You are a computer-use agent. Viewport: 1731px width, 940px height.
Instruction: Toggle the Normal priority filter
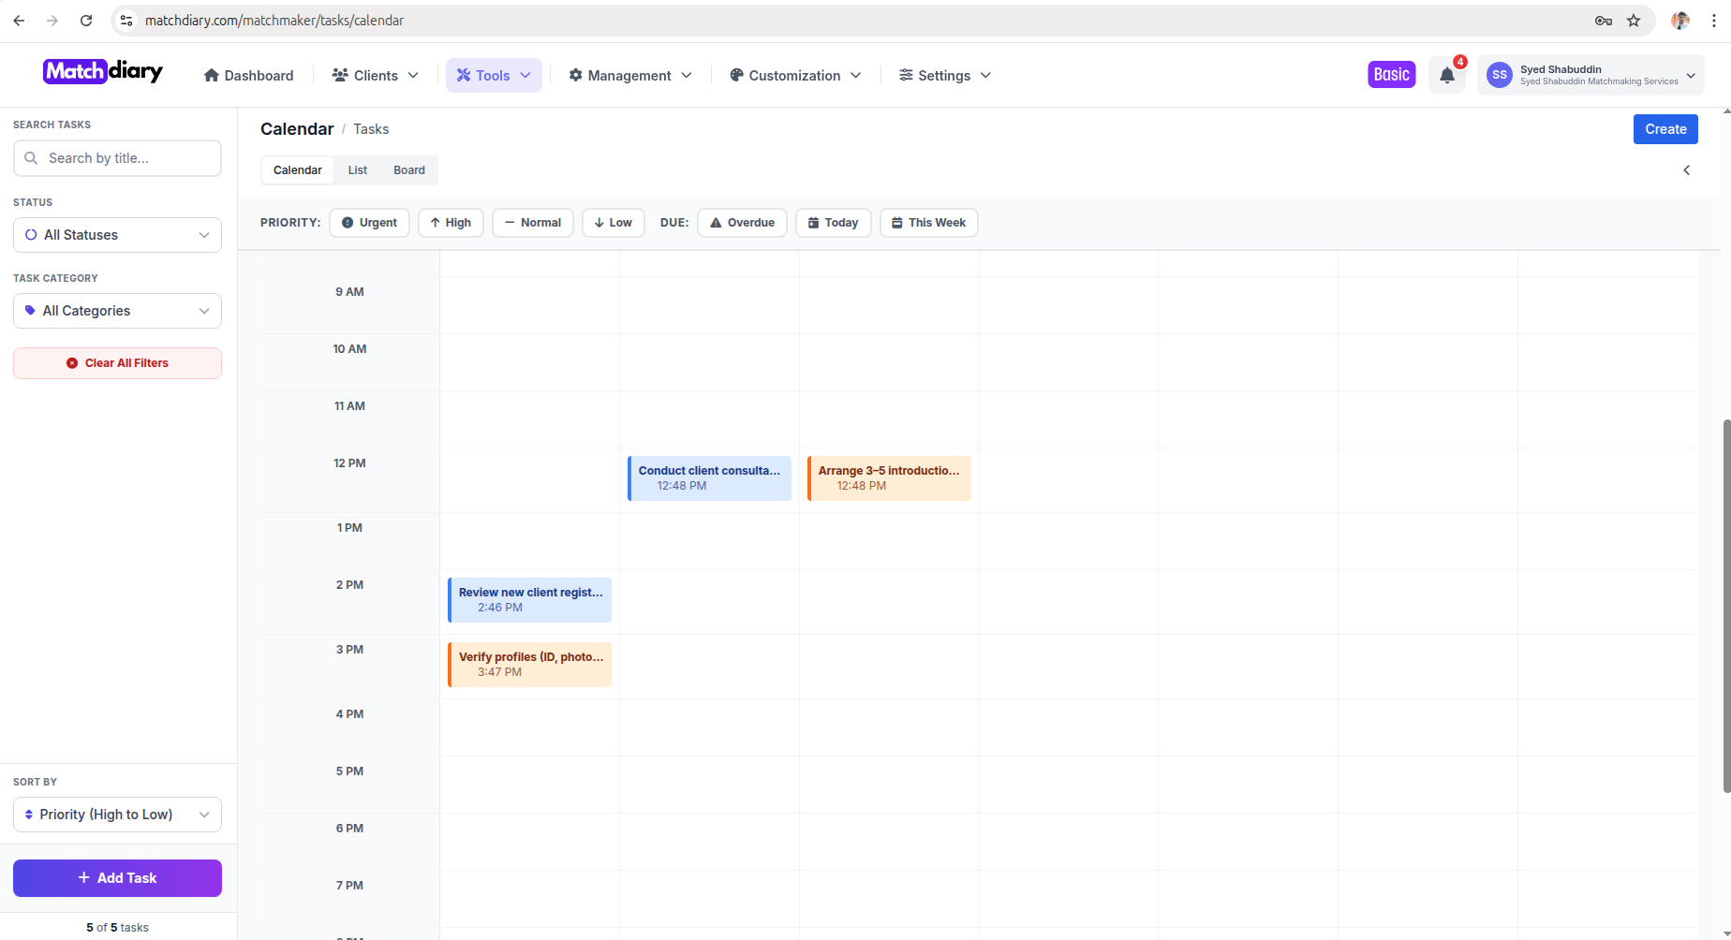[532, 223]
